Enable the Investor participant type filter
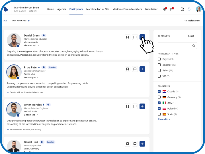Viewport: 205px width, 154px height. (x=159, y=65)
